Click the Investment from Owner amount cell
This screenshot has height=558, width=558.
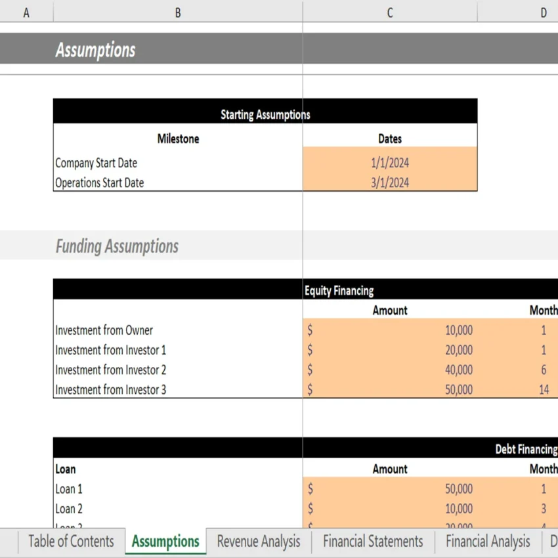click(x=390, y=330)
